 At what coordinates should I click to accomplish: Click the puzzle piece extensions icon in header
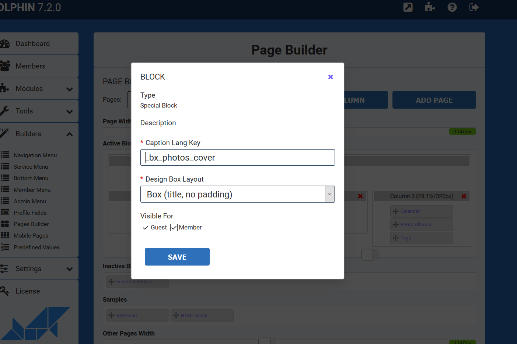430,7
